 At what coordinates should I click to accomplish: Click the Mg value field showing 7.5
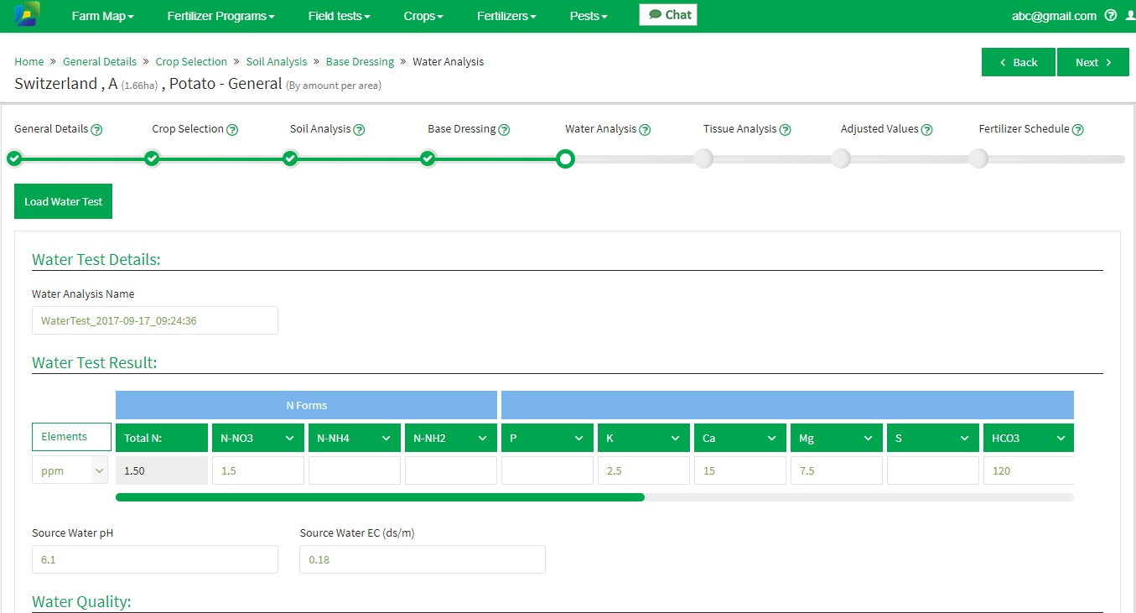837,470
